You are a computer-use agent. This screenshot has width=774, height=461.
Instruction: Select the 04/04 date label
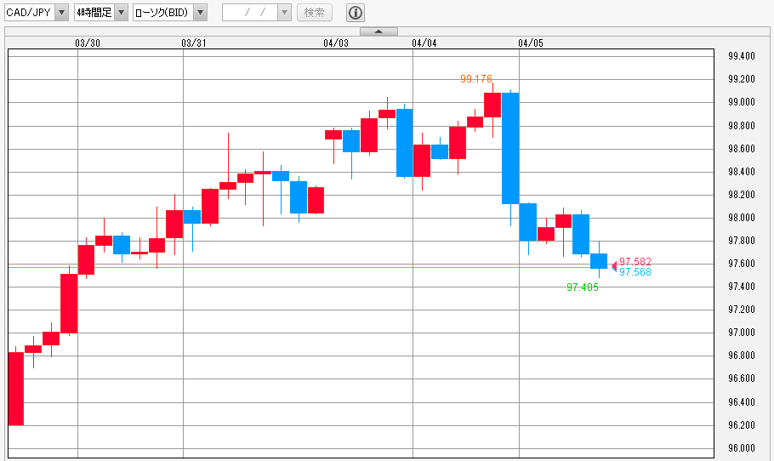424,43
